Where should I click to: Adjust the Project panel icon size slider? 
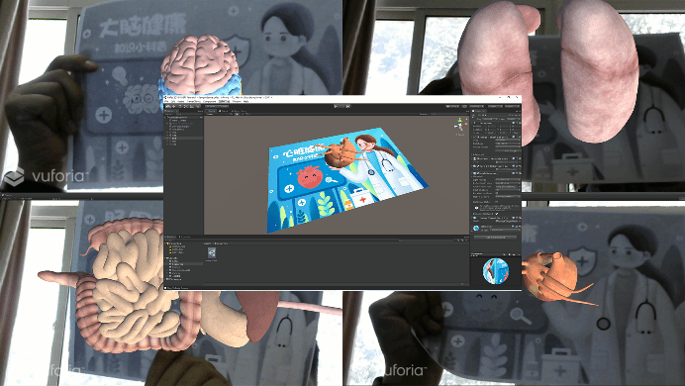[462, 284]
